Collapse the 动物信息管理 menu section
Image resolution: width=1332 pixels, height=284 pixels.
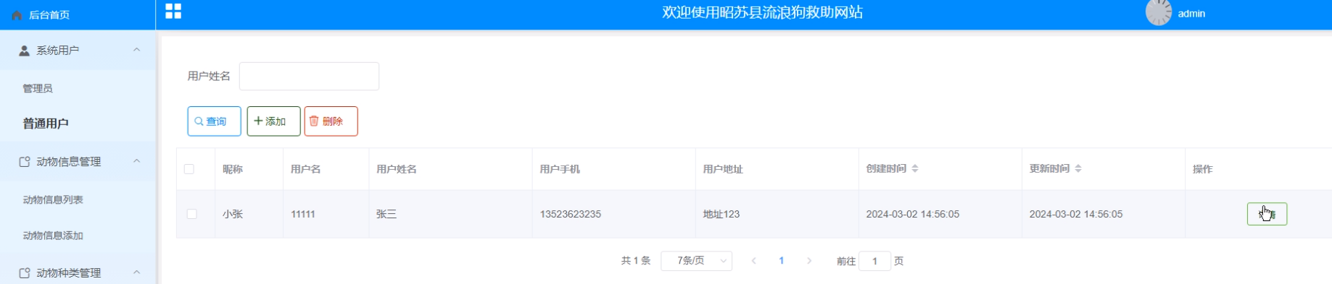click(x=136, y=161)
